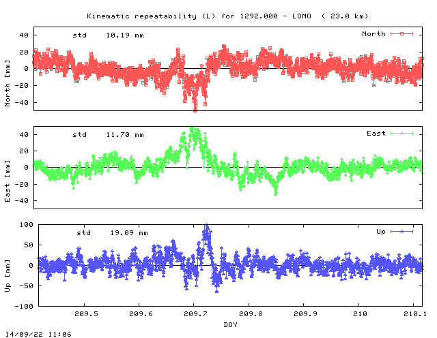
Task: Click the 'East [mm]' axis label
Action: pos(8,181)
